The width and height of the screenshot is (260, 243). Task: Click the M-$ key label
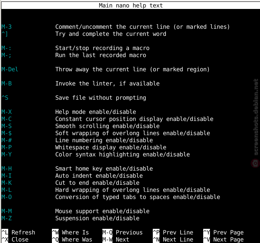coord(6,133)
